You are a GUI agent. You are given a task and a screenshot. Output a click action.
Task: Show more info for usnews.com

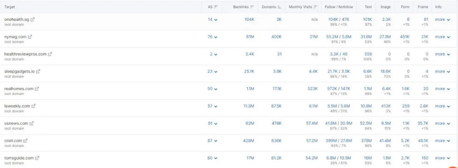click(442, 123)
